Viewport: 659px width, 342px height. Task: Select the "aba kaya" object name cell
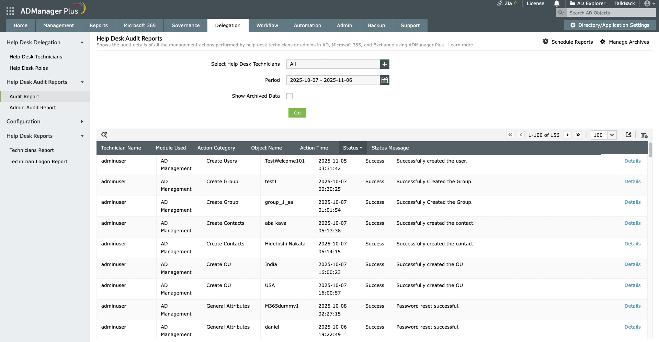(275, 223)
